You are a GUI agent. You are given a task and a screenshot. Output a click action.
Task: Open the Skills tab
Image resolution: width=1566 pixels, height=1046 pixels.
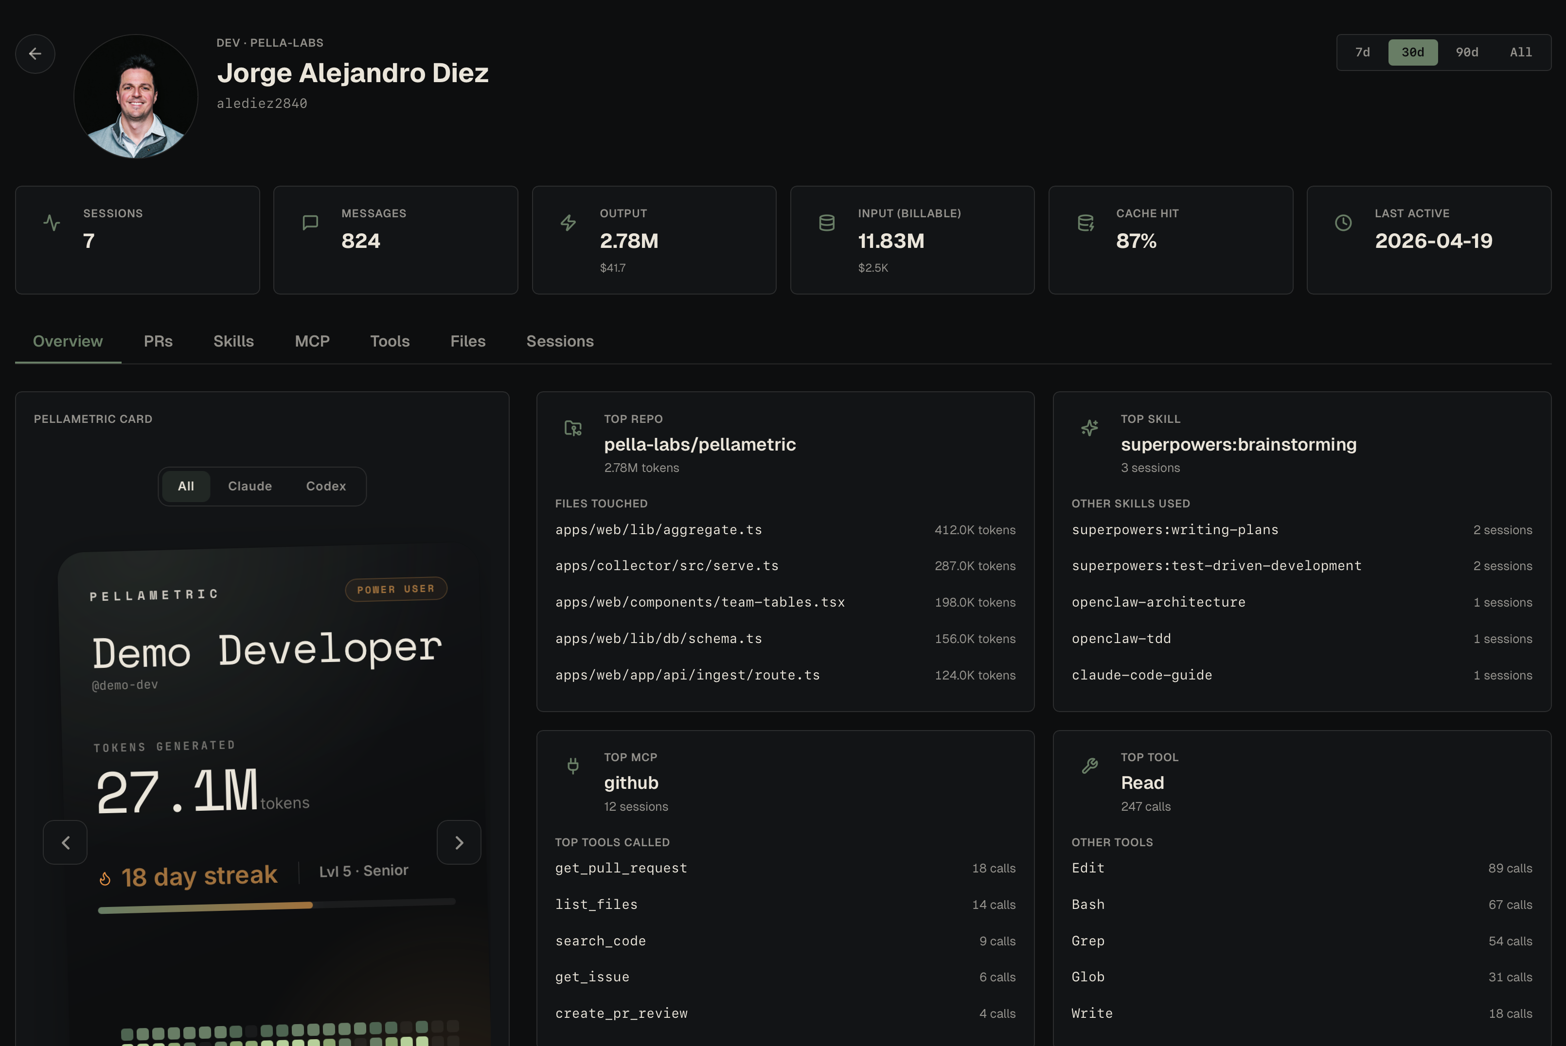coord(233,341)
